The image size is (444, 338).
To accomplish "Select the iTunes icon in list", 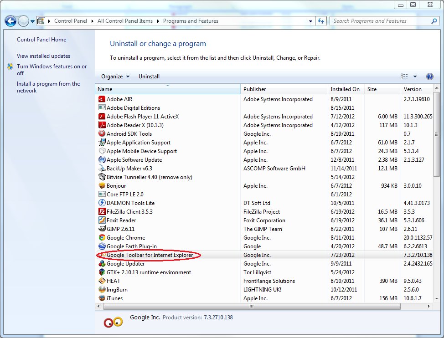I will 102,298.
